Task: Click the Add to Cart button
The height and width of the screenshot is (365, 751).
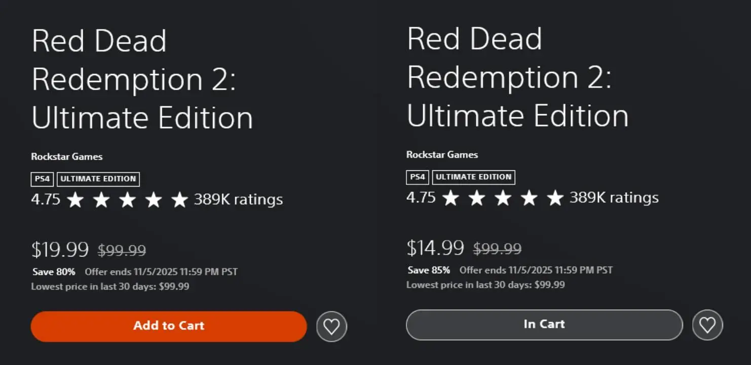Action: (168, 325)
